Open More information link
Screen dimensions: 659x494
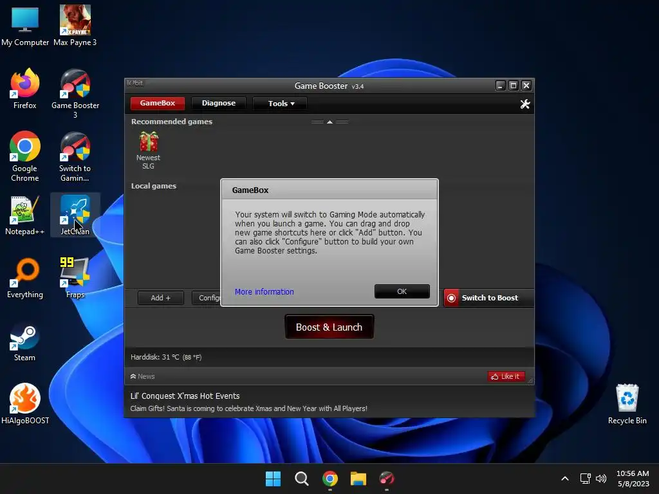[265, 291]
